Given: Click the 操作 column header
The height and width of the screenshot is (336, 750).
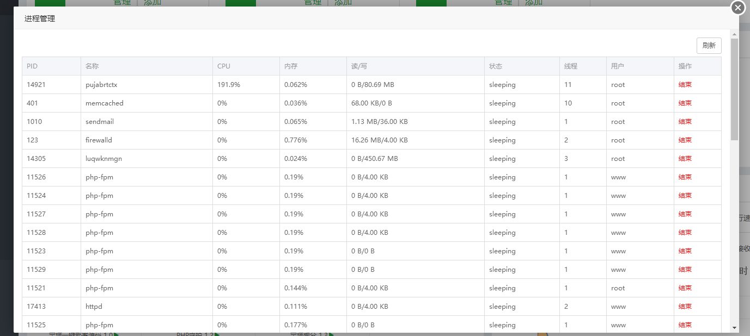Looking at the screenshot, I should pyautogui.click(x=698, y=66).
